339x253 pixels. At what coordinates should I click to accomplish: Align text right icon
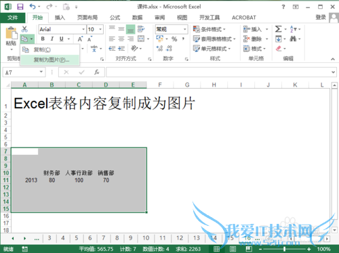click(130, 39)
